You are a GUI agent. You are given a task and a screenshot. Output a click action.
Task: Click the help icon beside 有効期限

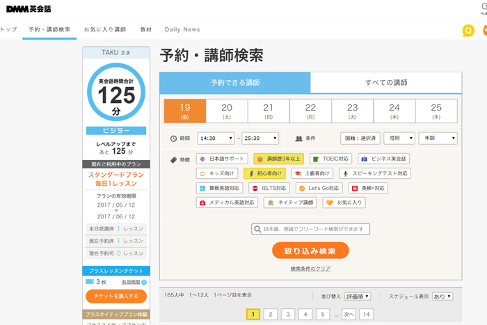coord(143,282)
